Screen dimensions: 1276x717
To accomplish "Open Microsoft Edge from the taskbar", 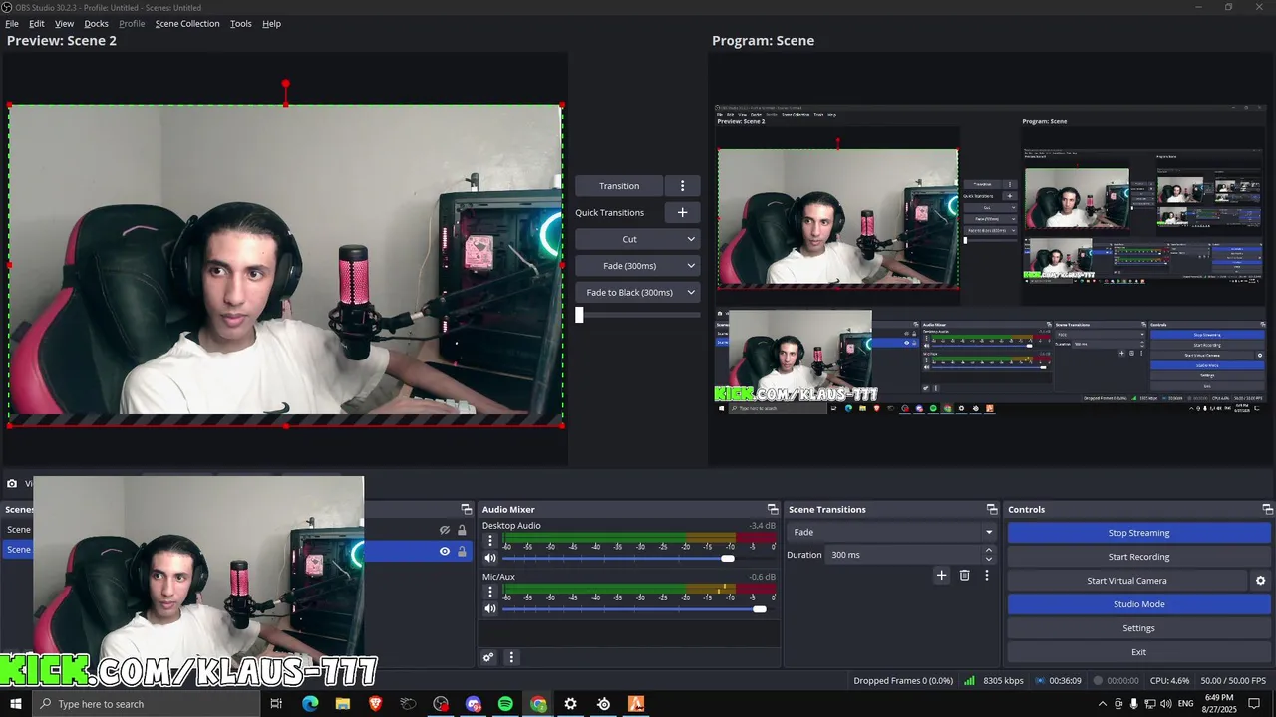I will 310,704.
